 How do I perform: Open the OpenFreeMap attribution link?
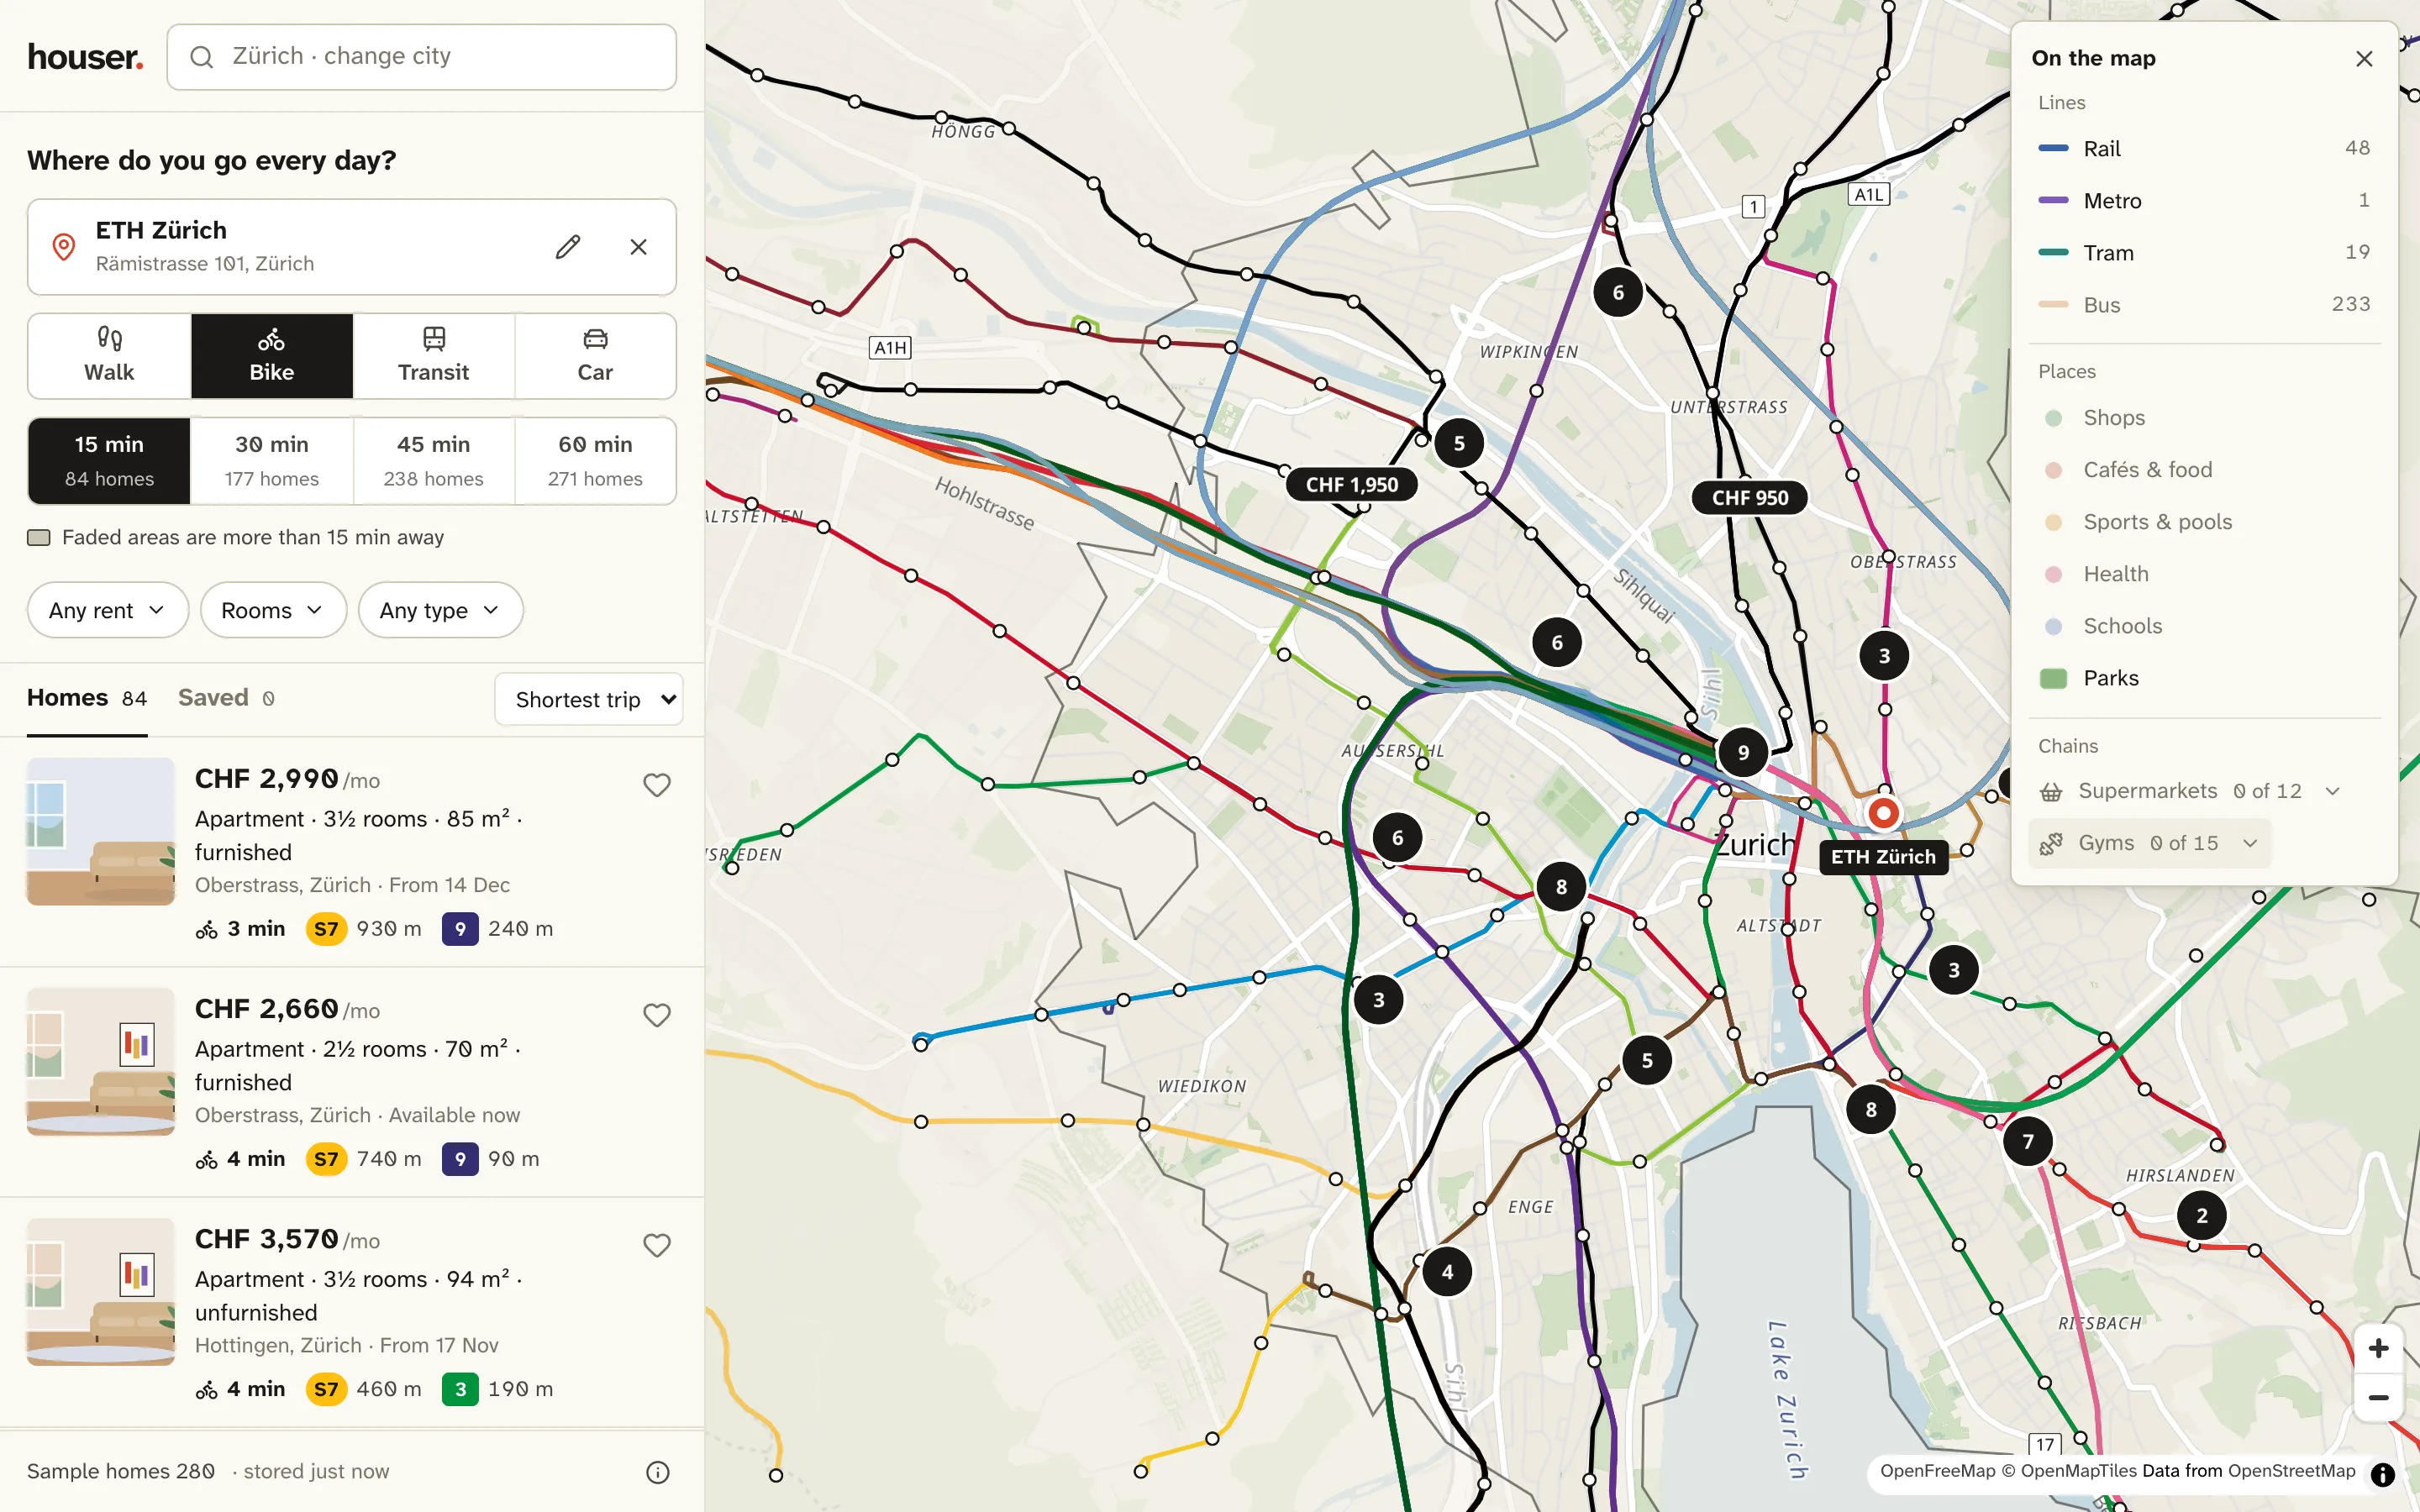tap(1938, 1471)
